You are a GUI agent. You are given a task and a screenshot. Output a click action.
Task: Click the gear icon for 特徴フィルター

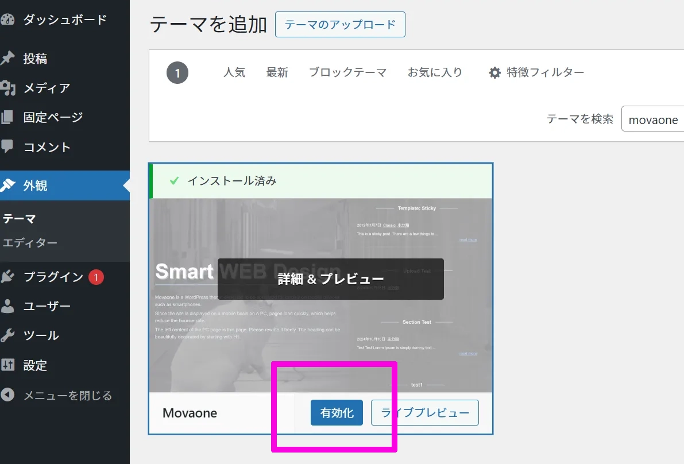tap(494, 73)
